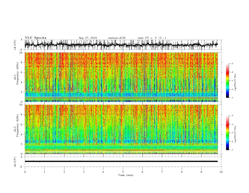Click the "-4" tick on ch.2 colorbar
The height and width of the screenshot is (193, 249).
click(x=232, y=124)
